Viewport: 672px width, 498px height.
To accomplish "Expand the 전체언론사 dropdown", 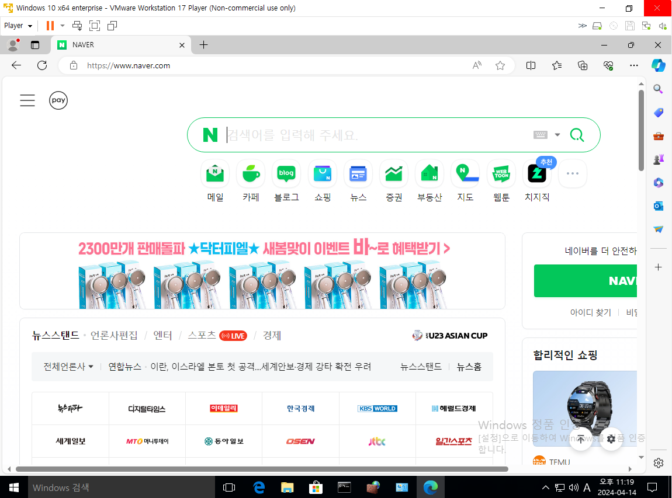I will [x=68, y=367].
